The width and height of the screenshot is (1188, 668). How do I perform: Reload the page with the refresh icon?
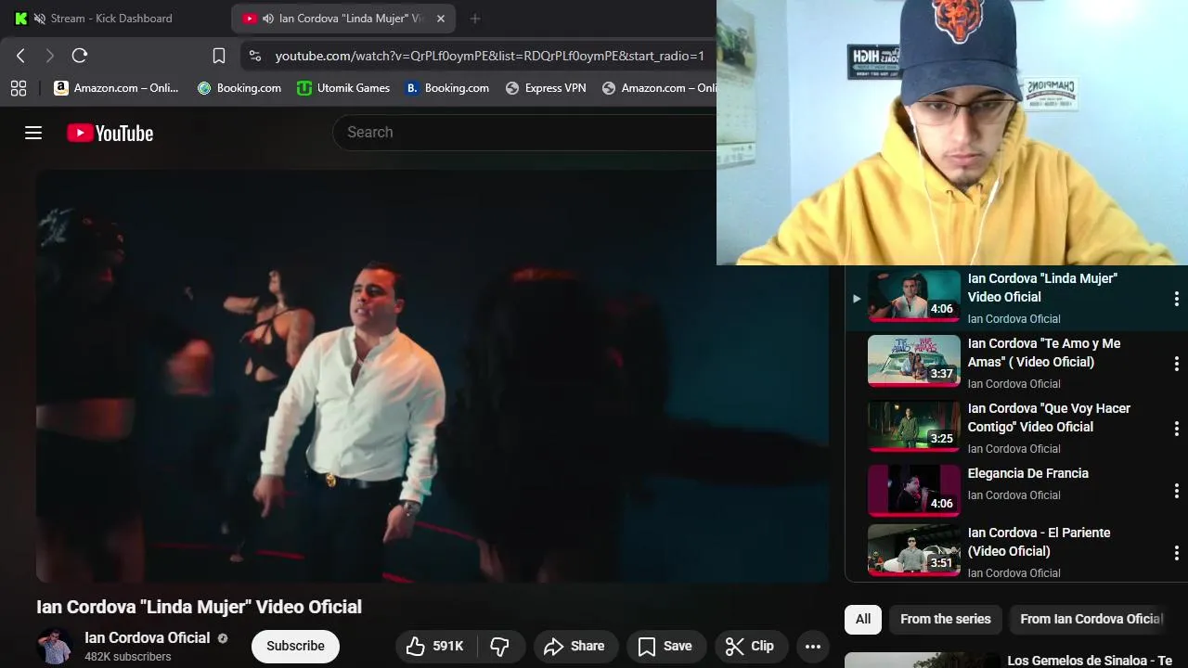pyautogui.click(x=80, y=56)
